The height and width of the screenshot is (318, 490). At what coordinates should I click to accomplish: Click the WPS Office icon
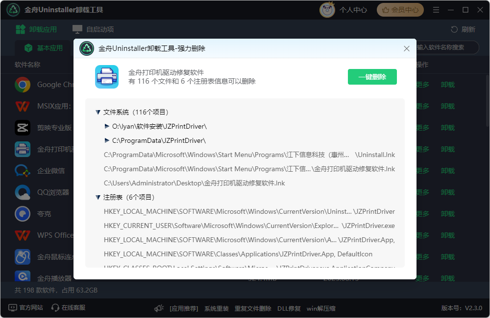(23, 235)
